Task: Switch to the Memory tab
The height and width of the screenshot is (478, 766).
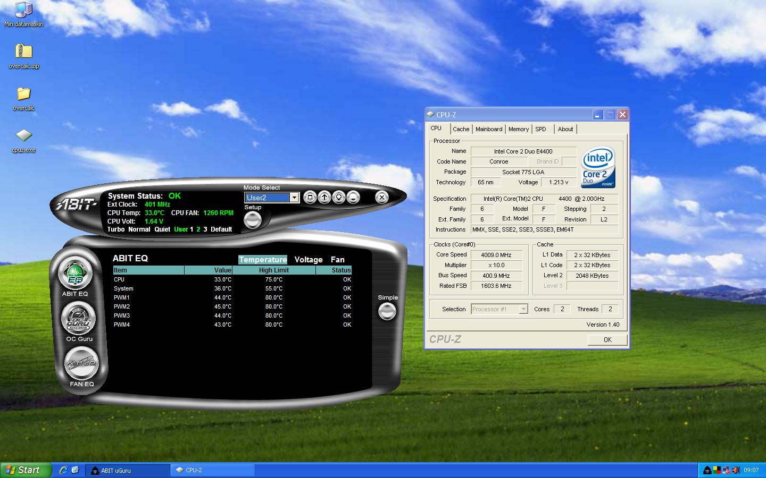Action: coord(519,129)
